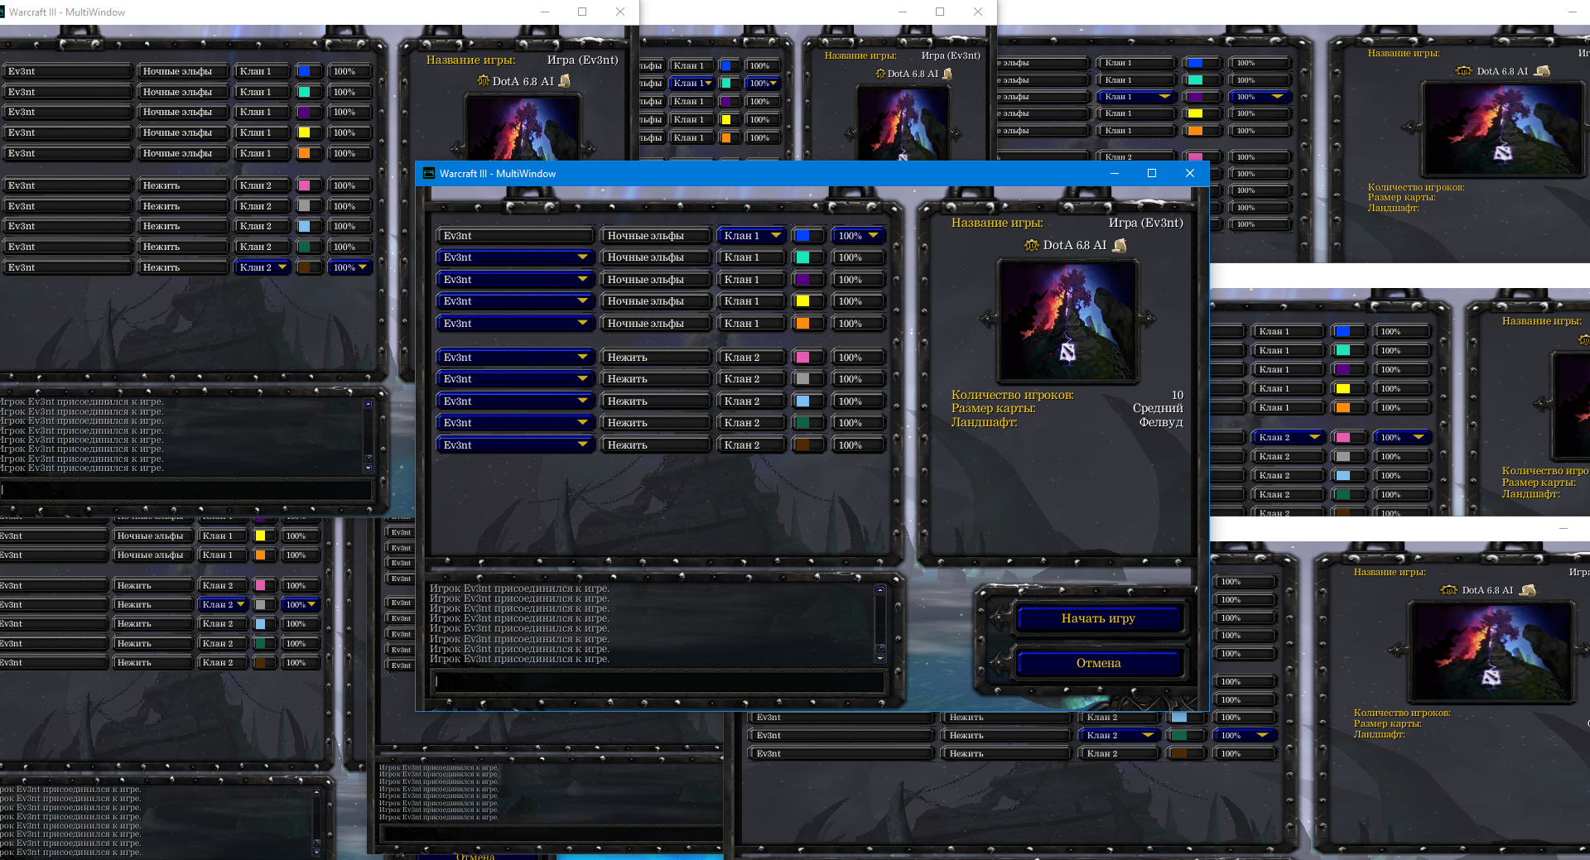This screenshot has height=860, width=1590.
Task: Select the yellow color swatch in the front window
Action: tap(802, 301)
